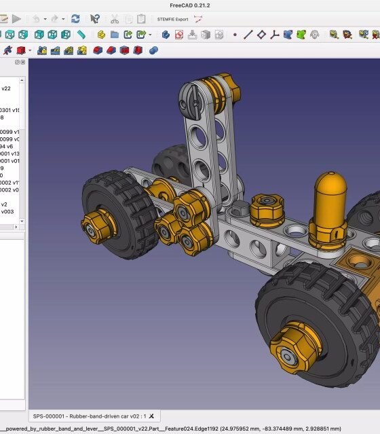Screen dimensions: 380x434
Task: Create a datum point
Action: (x=235, y=35)
